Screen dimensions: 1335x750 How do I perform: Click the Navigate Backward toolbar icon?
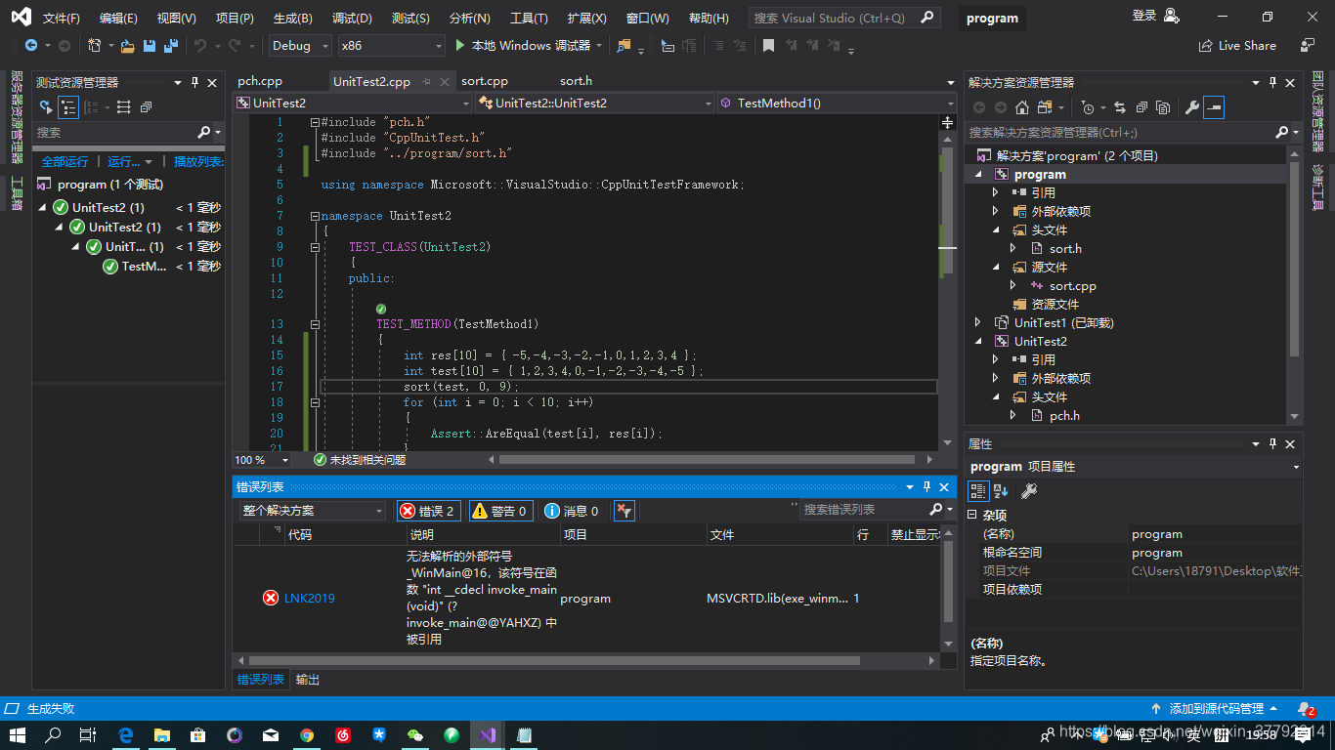pos(30,45)
